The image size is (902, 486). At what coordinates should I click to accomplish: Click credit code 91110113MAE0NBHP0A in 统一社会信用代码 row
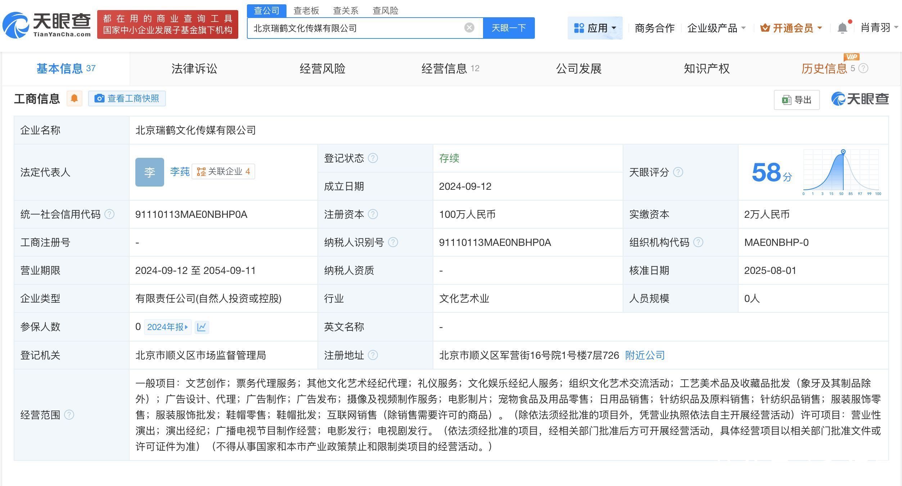[x=191, y=214]
